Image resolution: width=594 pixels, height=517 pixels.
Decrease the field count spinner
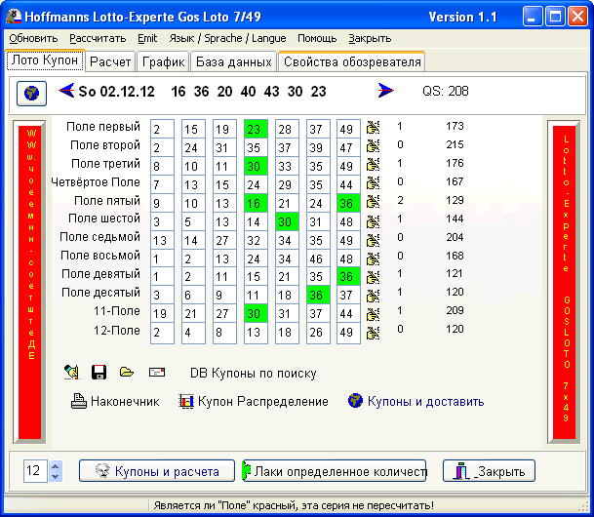tap(56, 476)
